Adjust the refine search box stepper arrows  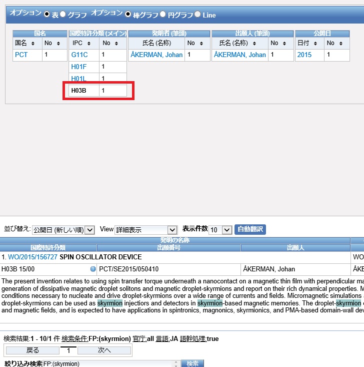pos(176,363)
